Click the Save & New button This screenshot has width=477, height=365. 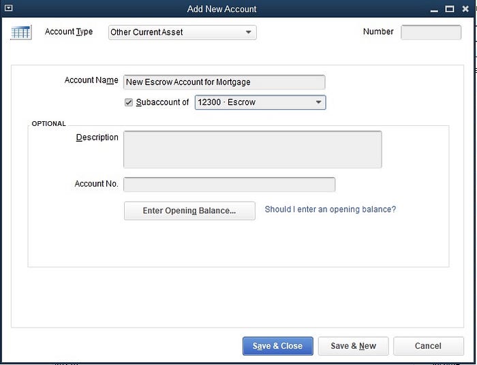coord(353,346)
